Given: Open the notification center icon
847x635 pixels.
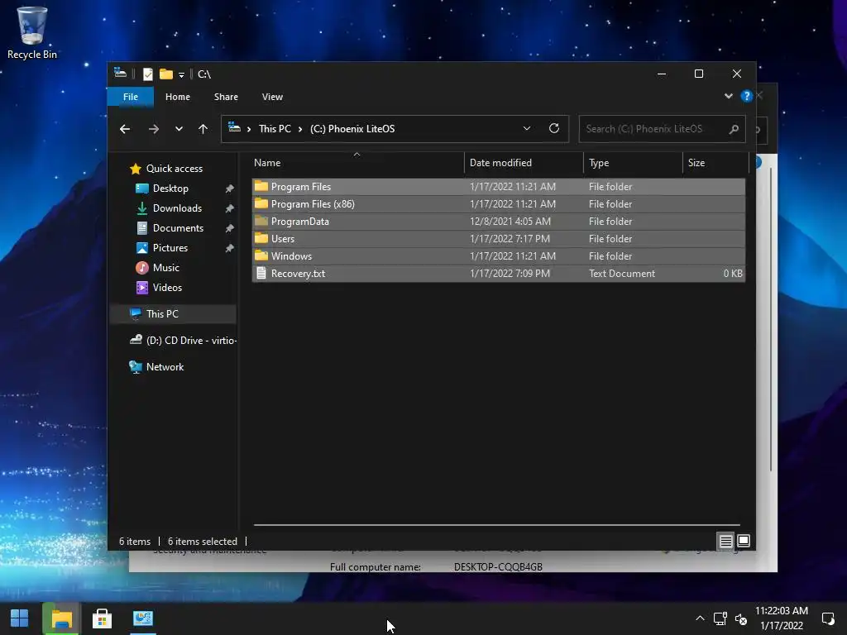Looking at the screenshot, I should (827, 618).
